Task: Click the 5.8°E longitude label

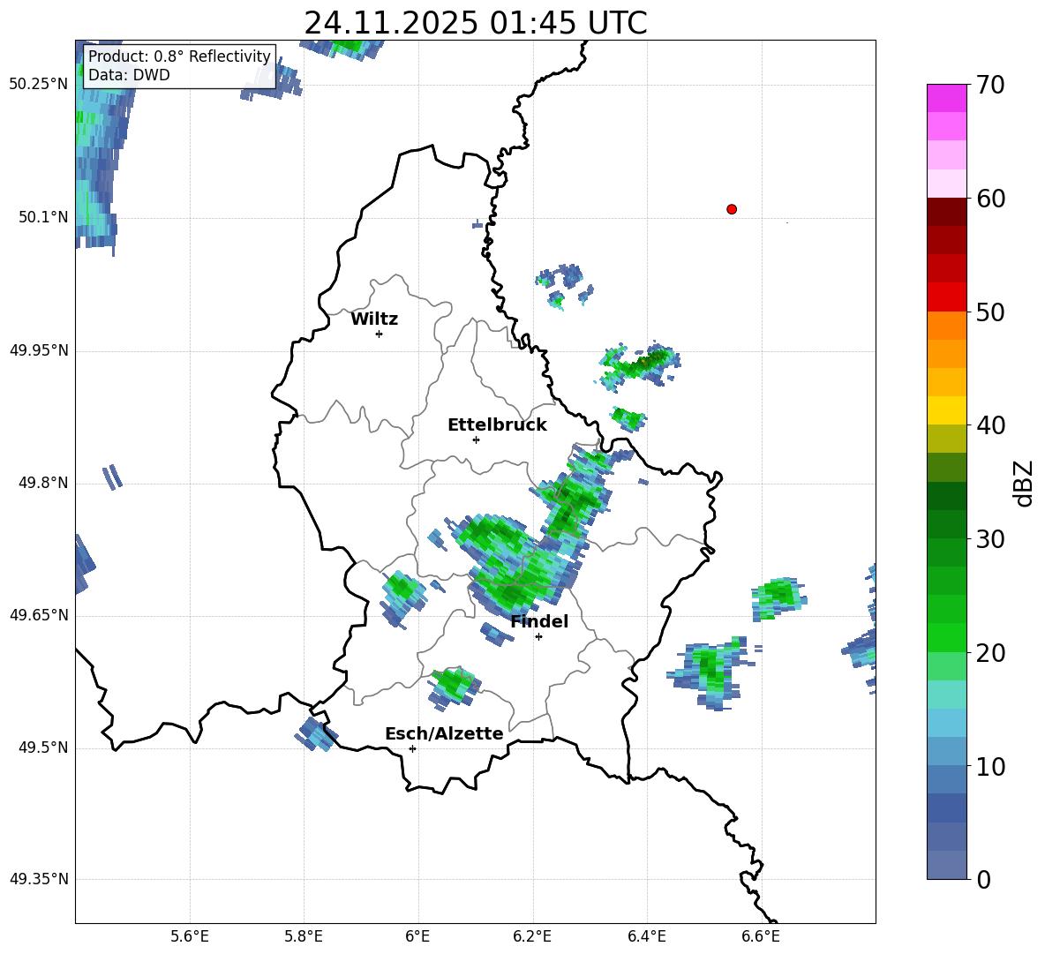Action: click(304, 936)
